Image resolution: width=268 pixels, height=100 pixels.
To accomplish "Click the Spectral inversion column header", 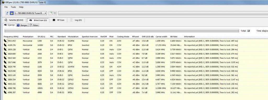I will coord(90,37).
